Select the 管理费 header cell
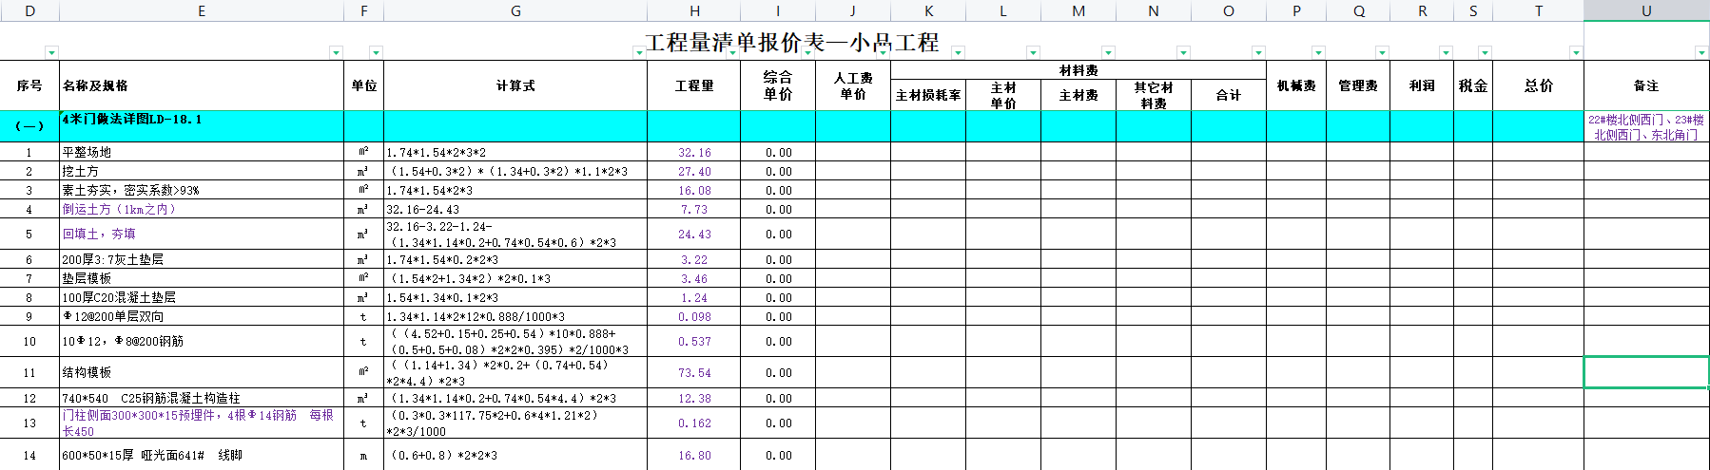 click(1358, 85)
